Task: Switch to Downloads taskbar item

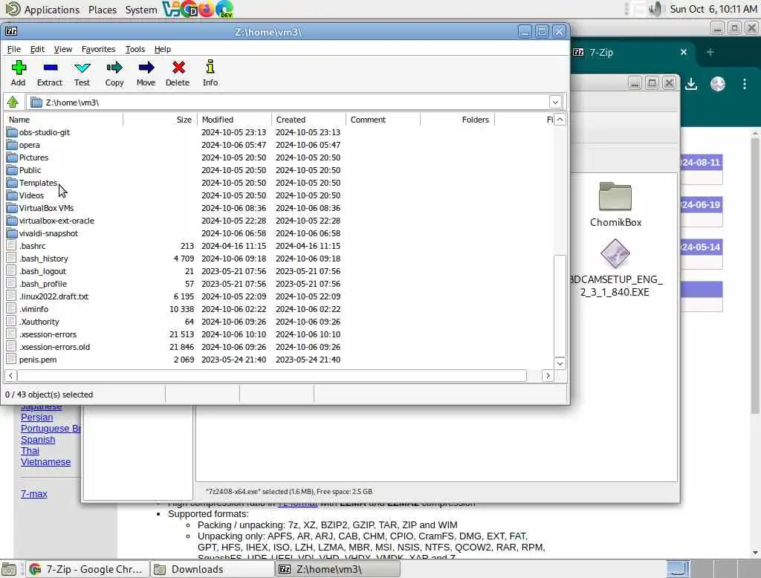Action: click(x=212, y=569)
